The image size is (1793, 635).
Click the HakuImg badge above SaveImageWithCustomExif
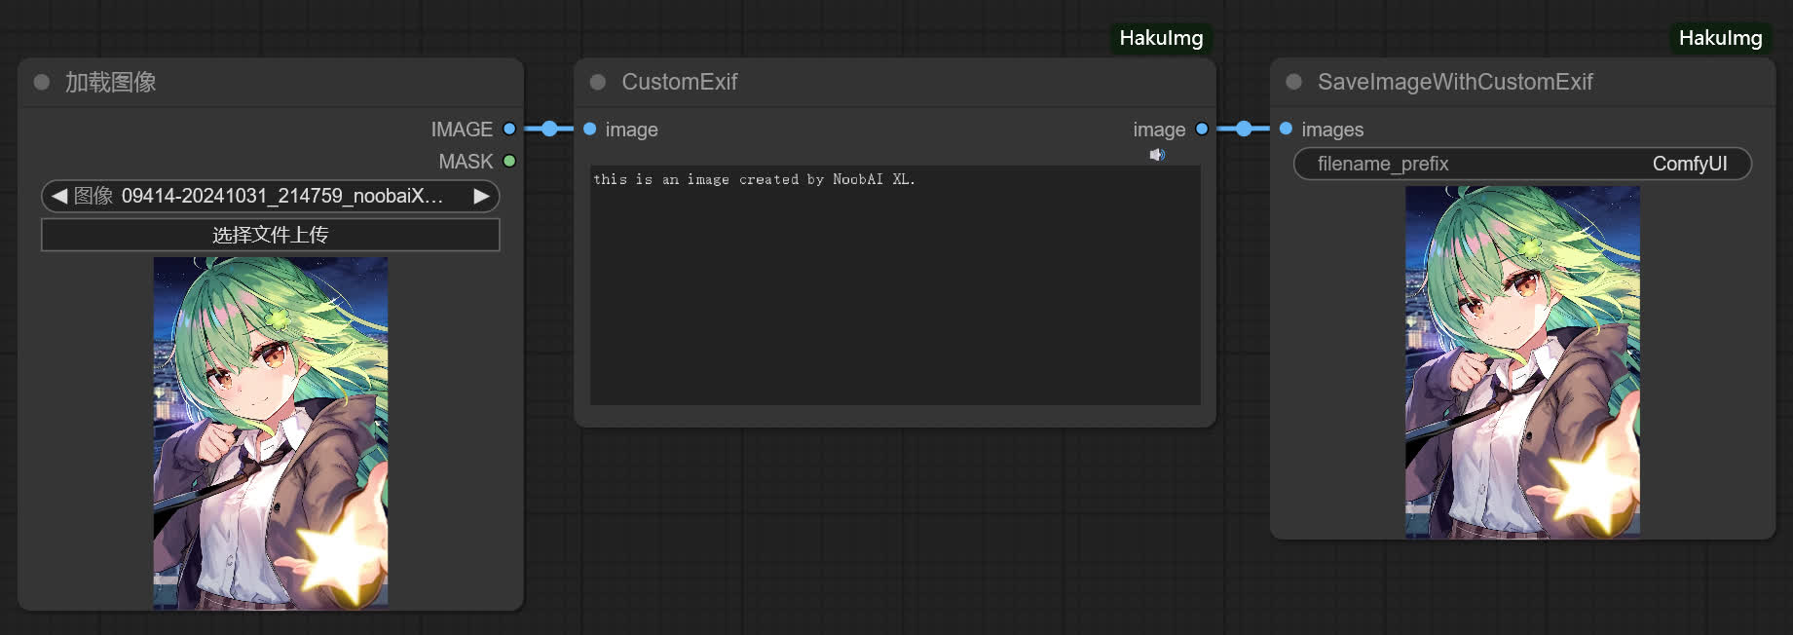coord(1720,38)
